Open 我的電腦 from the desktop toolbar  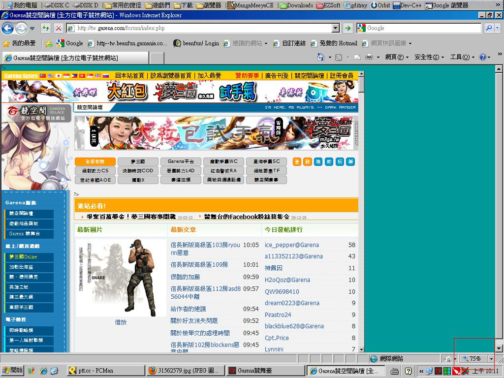pos(22,5)
